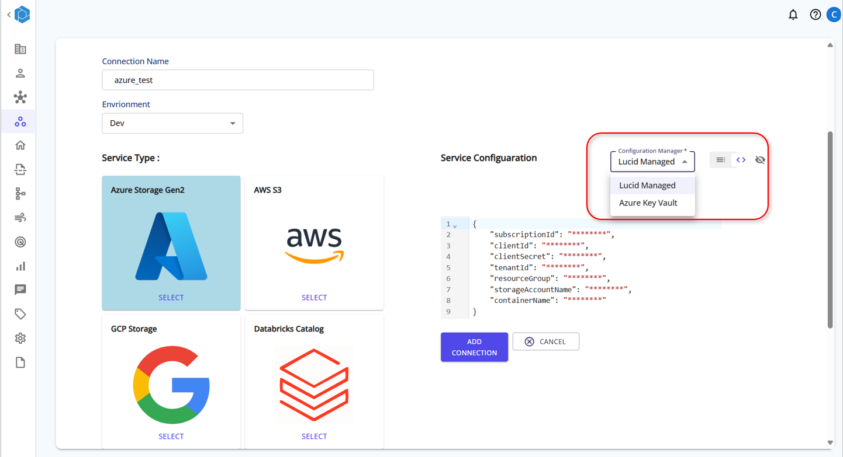Screen dimensions: 843x457
Task: Click the scrollbar up arrow
Action: (830, 45)
